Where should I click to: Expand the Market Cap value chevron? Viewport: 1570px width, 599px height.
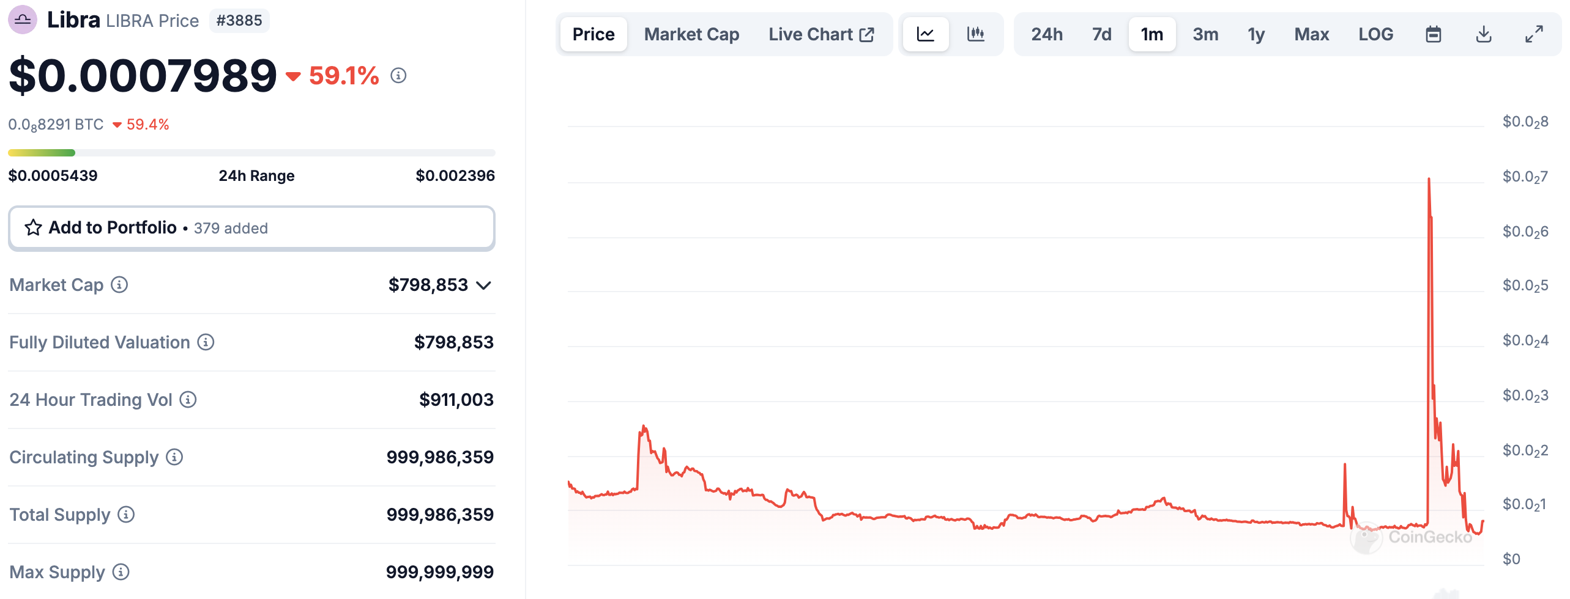click(x=484, y=285)
